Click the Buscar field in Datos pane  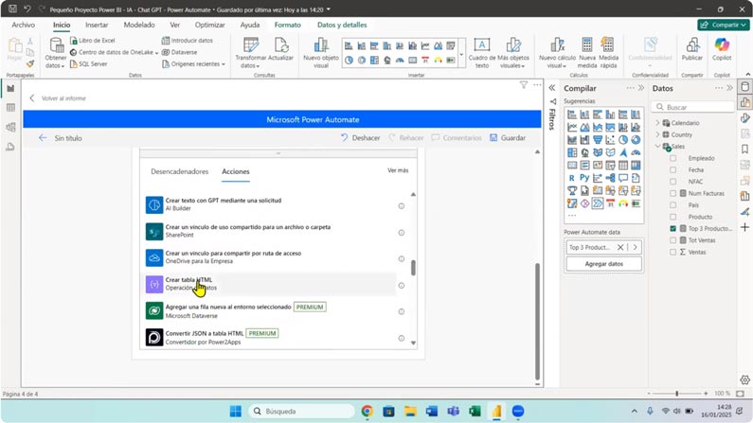(x=696, y=107)
